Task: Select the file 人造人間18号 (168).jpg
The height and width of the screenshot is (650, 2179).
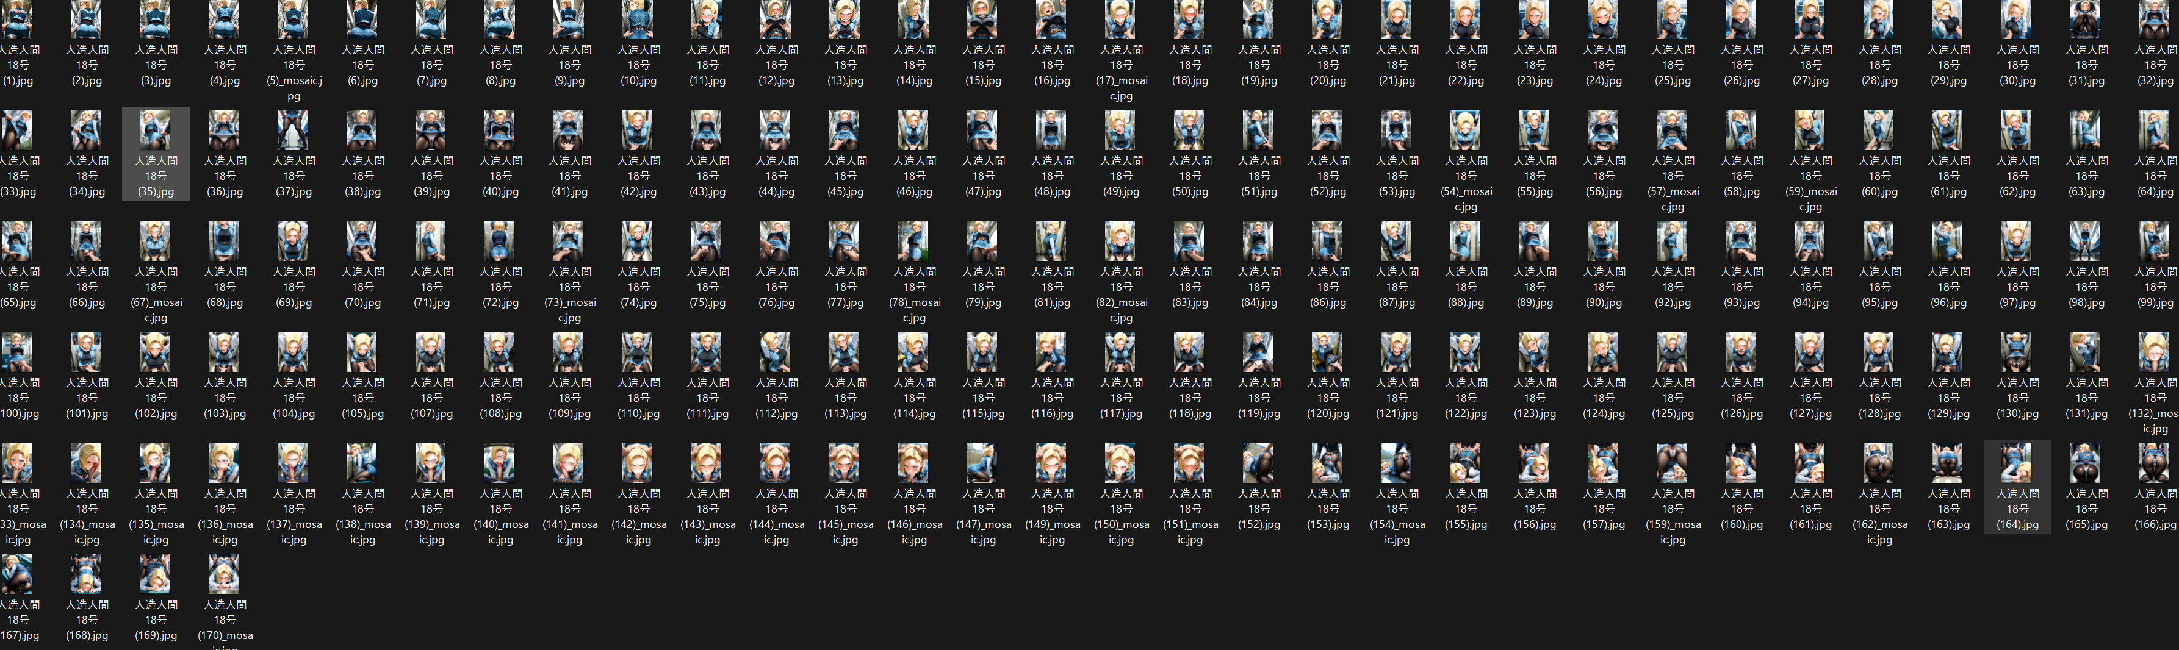Action: click(86, 598)
